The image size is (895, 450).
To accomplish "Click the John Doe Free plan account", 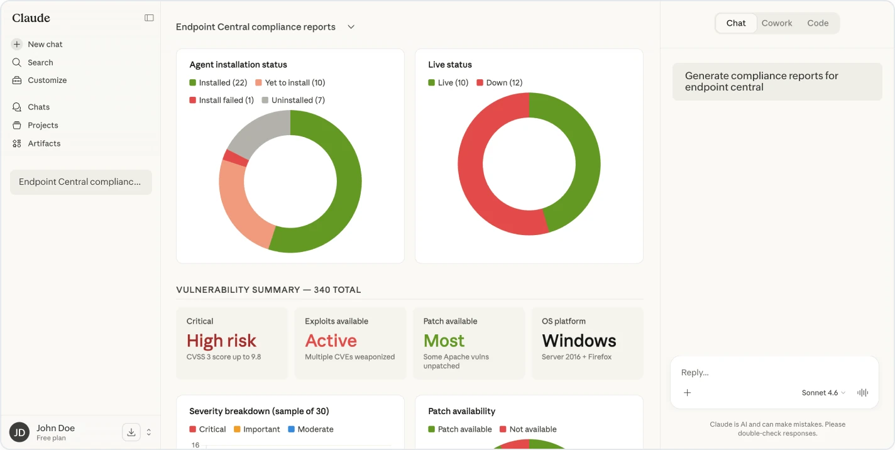I will click(x=55, y=432).
